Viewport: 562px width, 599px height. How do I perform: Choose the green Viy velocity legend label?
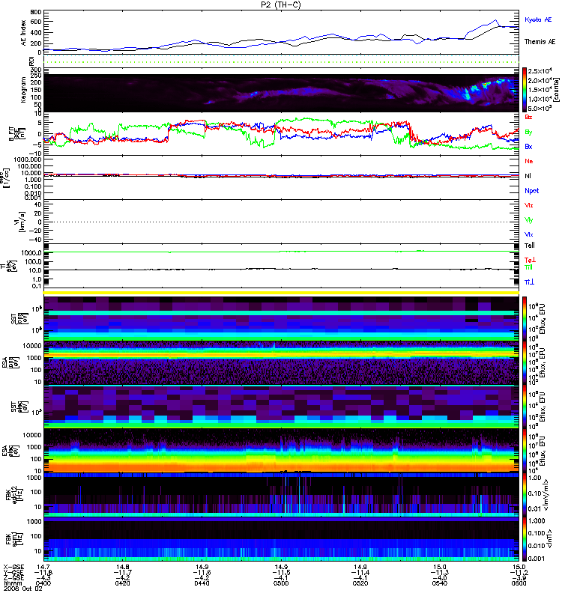pyautogui.click(x=529, y=219)
